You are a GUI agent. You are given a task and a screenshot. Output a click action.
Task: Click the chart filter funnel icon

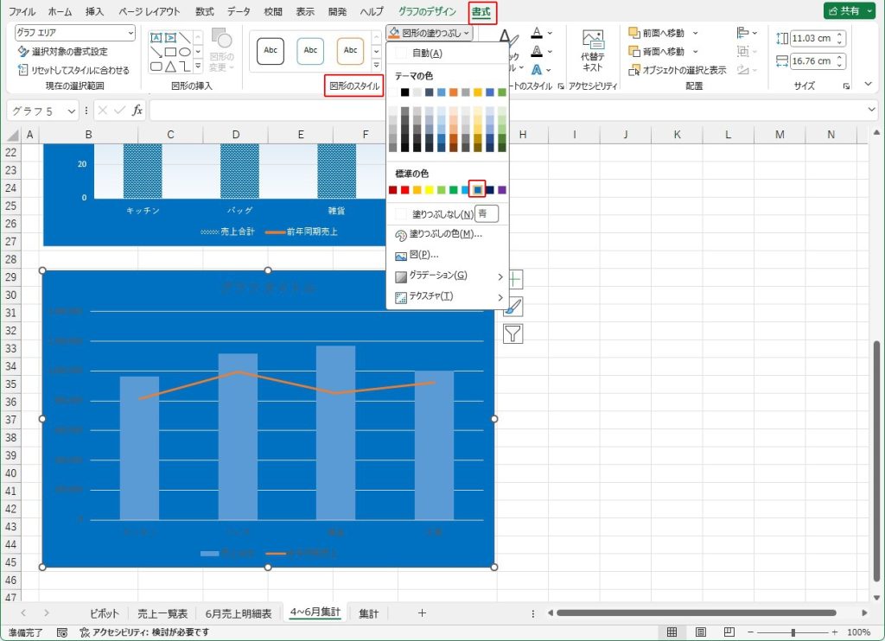(x=513, y=333)
